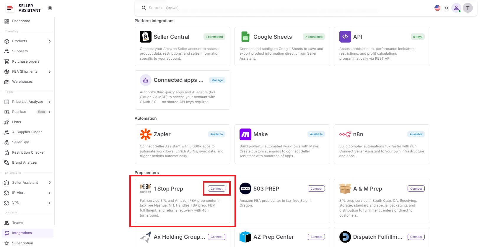482x247 pixels.
Task: Click the 503 PREP logo
Action: [x=245, y=188]
